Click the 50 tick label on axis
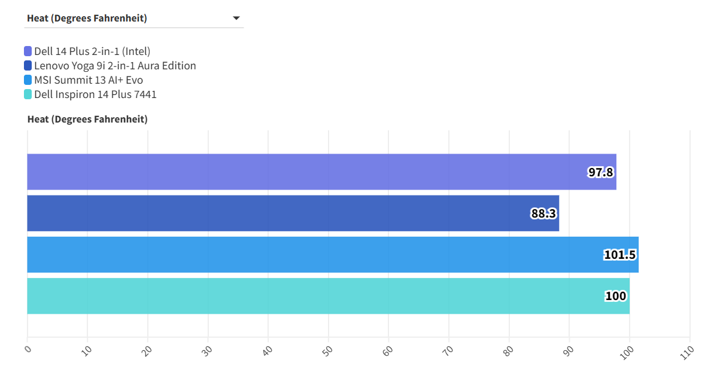The height and width of the screenshot is (373, 717). point(327,350)
